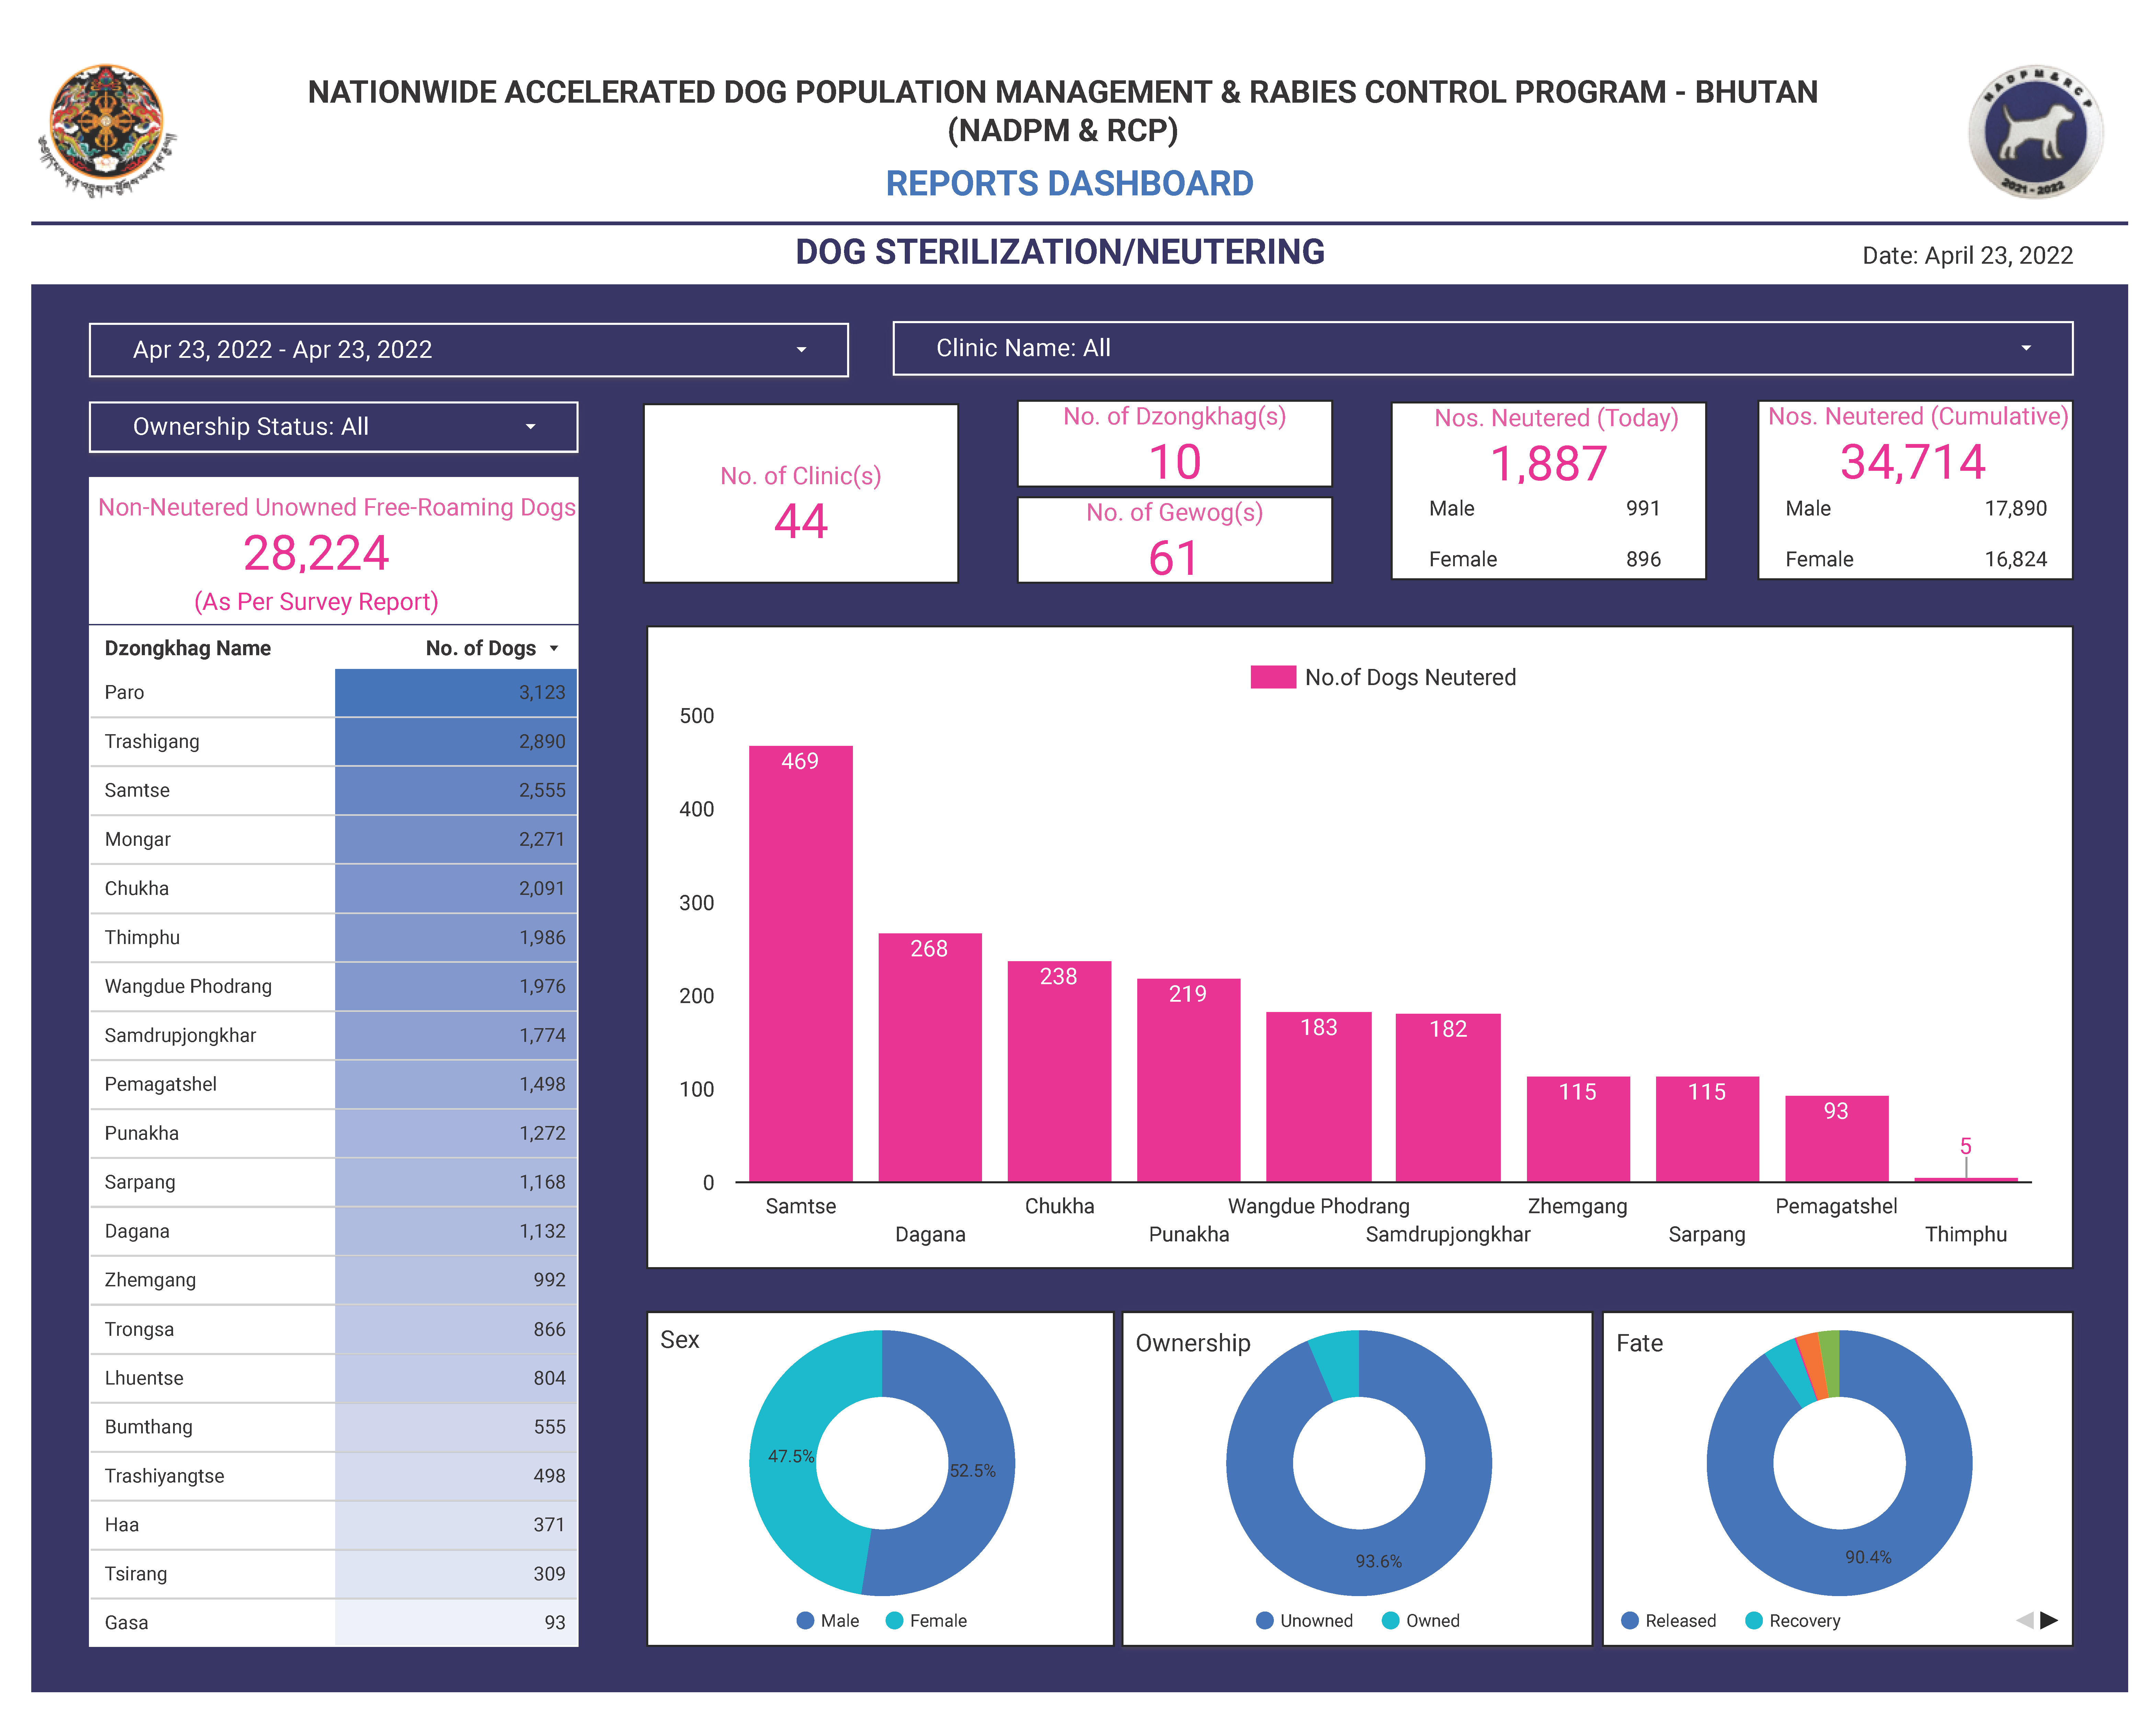Select the Samdrupjongkhar bar showing 182
Screen dimensions: 2156x1718
(1448, 1097)
